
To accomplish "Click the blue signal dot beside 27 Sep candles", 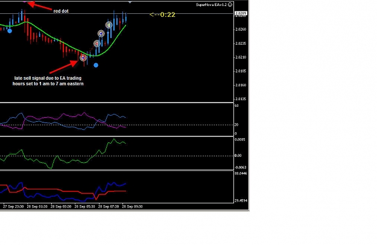I will tap(10, 31).
